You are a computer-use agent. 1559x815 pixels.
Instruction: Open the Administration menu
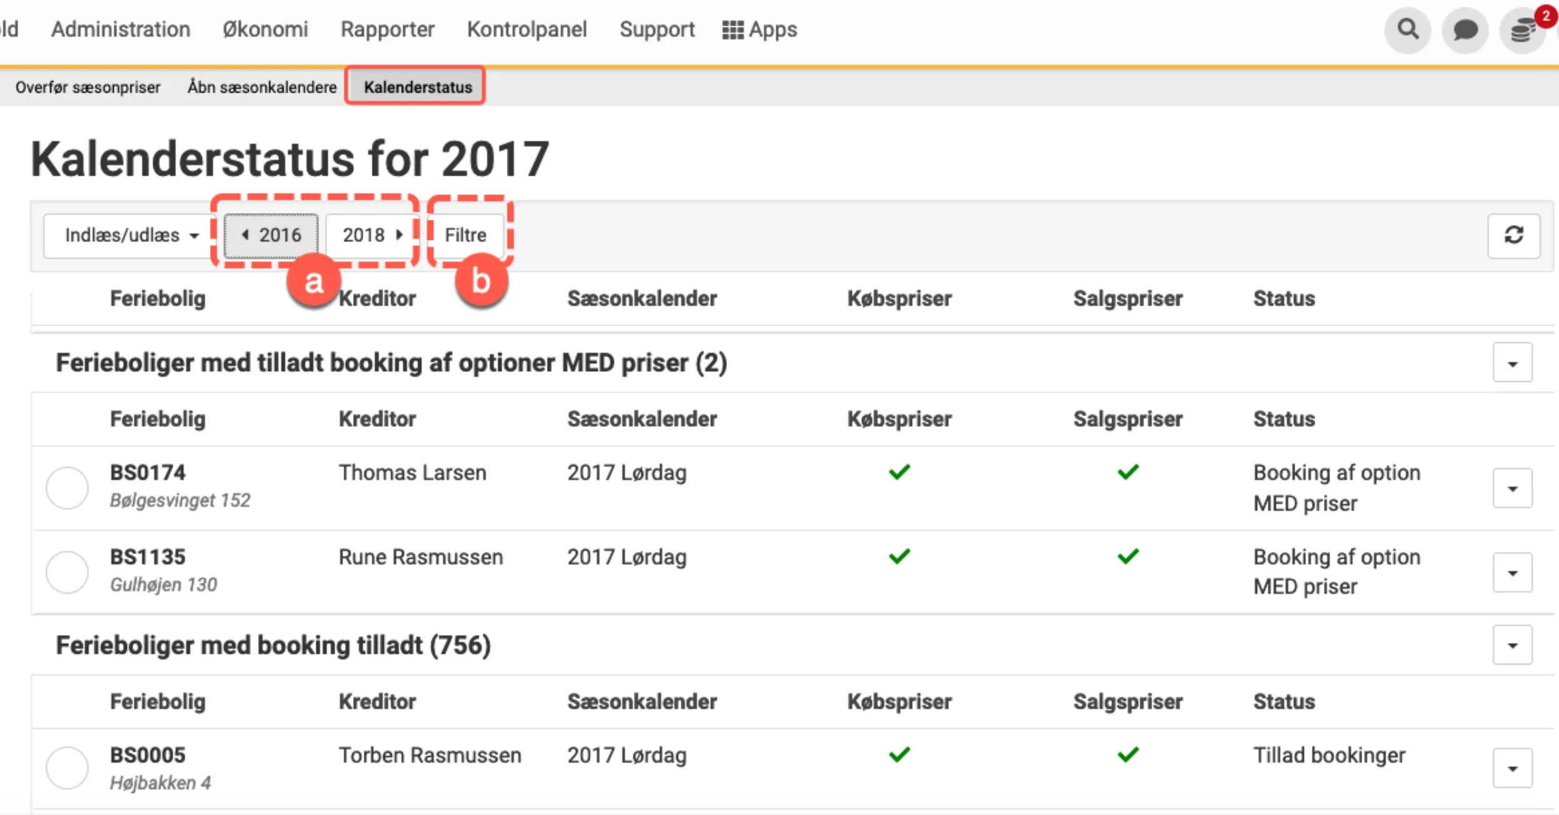coord(121,29)
